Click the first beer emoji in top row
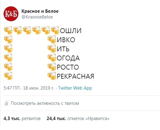 tap(8, 30)
